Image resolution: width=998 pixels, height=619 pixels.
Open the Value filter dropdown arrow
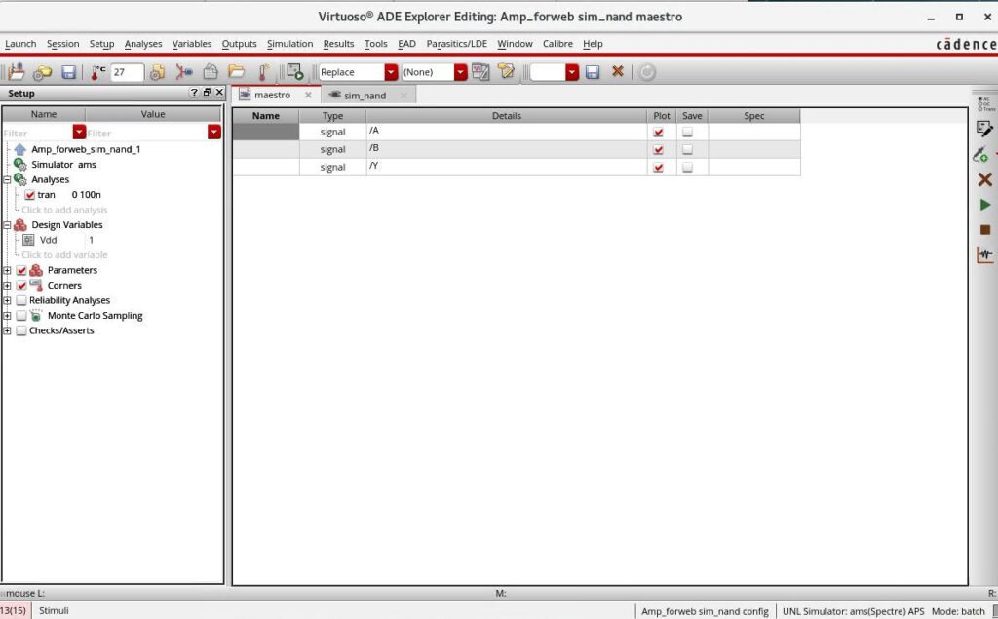tap(214, 132)
